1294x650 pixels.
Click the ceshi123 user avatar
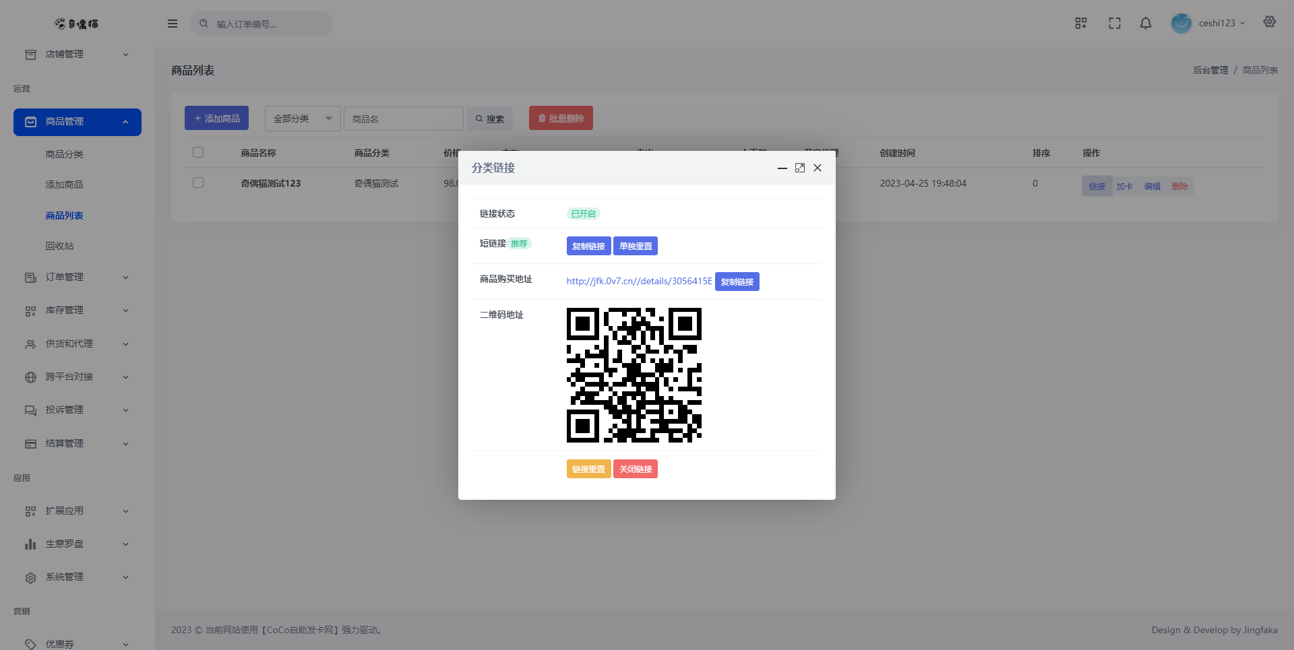1181,23
